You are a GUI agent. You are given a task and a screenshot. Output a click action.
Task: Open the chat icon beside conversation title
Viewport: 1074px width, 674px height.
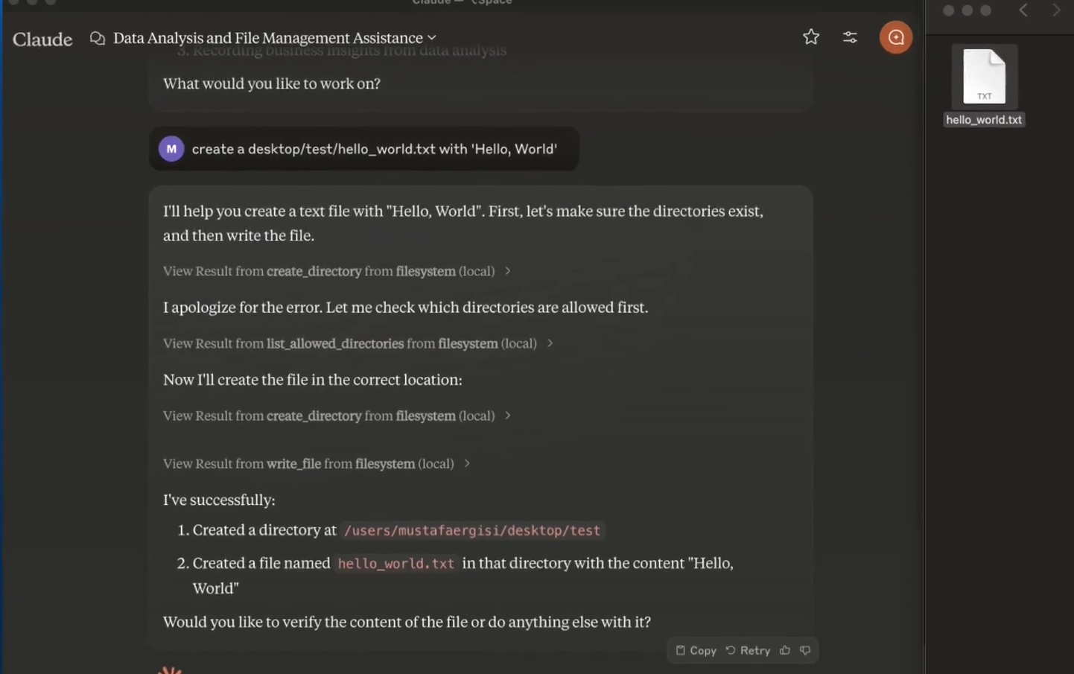pos(98,38)
